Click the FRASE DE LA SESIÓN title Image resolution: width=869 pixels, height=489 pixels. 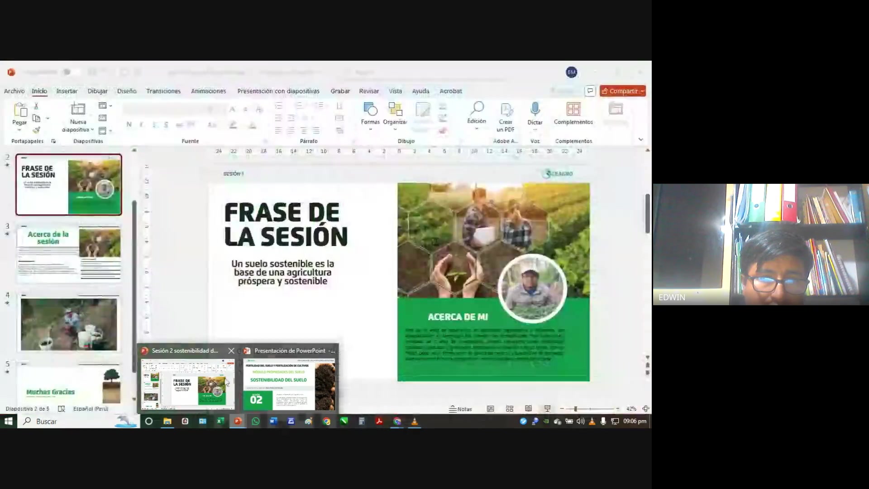point(286,225)
